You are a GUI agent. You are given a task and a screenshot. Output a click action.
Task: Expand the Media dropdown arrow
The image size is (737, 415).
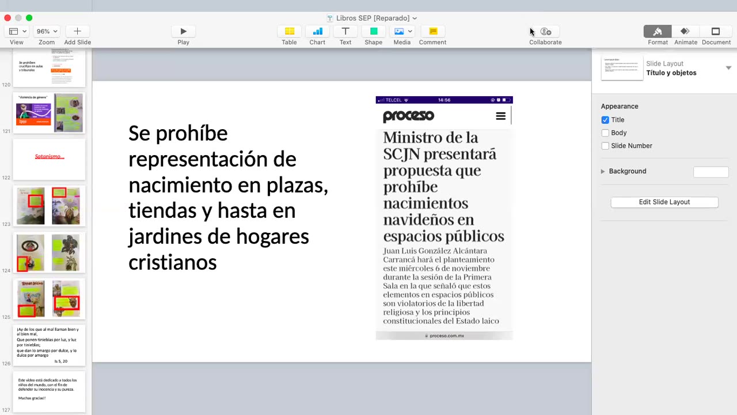tap(410, 31)
